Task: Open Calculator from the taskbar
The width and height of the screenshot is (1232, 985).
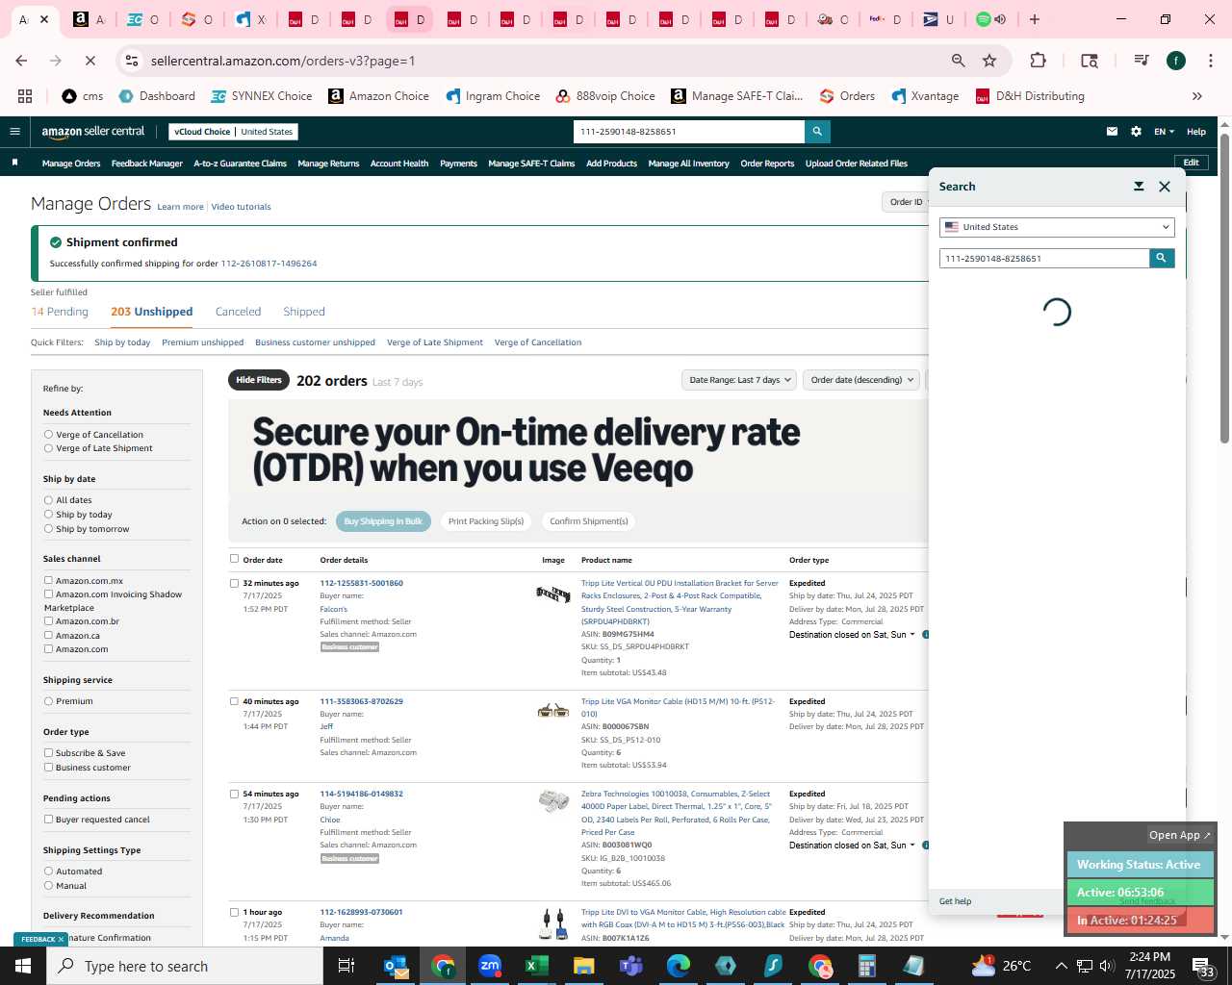Action: click(867, 966)
